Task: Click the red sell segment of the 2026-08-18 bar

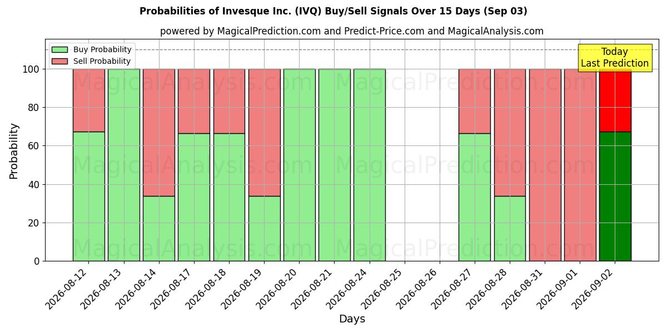Action: [229, 102]
